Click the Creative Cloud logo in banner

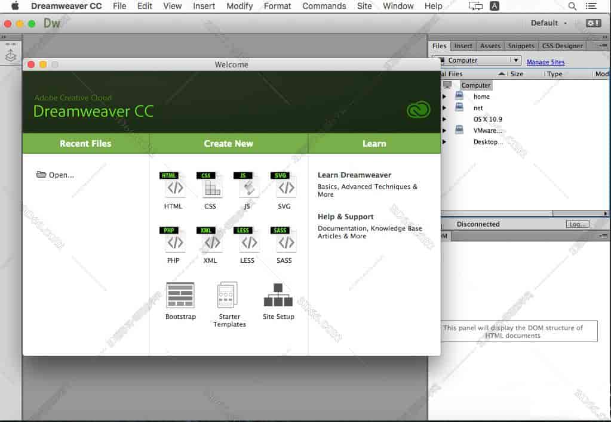[418, 110]
